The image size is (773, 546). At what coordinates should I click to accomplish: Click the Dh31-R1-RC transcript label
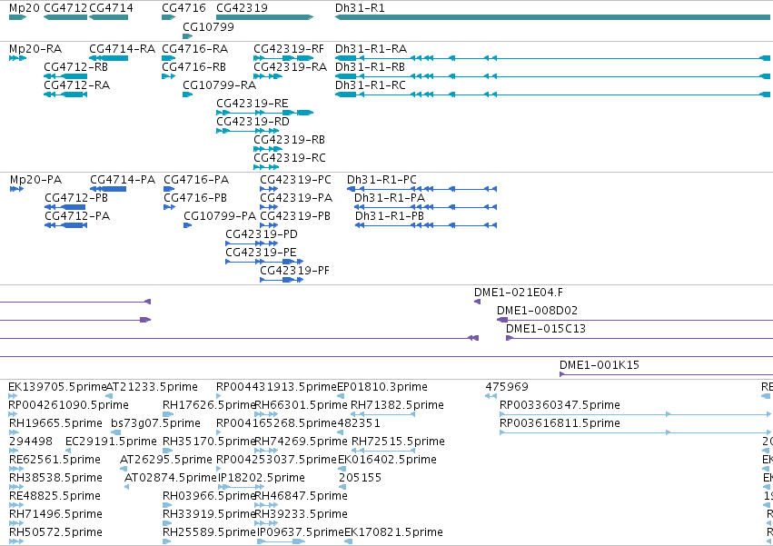371,84
